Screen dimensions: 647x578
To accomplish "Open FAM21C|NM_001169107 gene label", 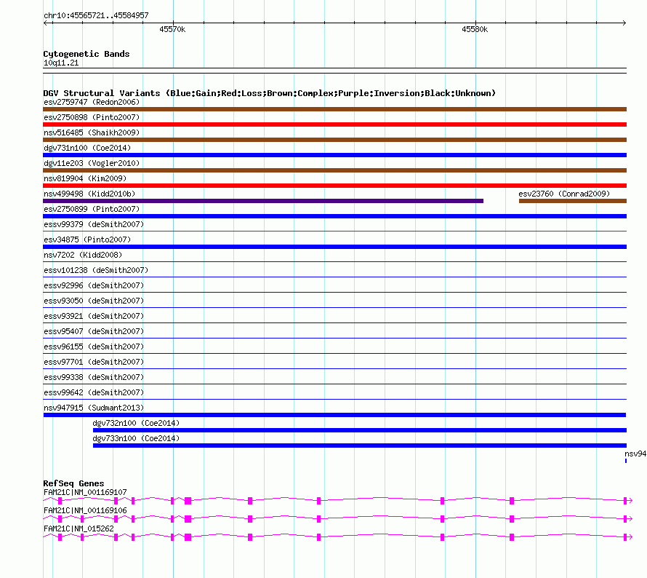I will 85,492.
